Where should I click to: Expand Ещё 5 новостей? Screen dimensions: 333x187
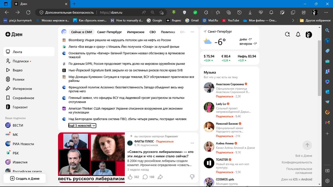pos(82,125)
